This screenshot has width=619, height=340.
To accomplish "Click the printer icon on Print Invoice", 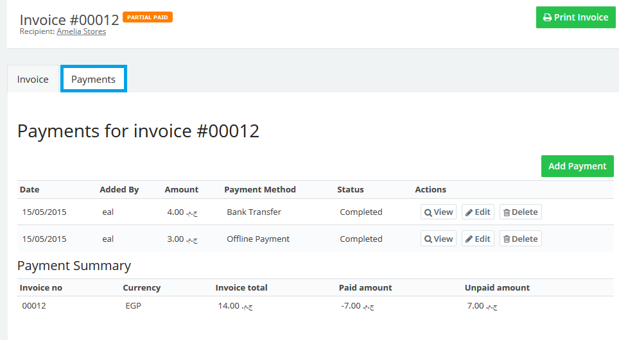I will [548, 17].
